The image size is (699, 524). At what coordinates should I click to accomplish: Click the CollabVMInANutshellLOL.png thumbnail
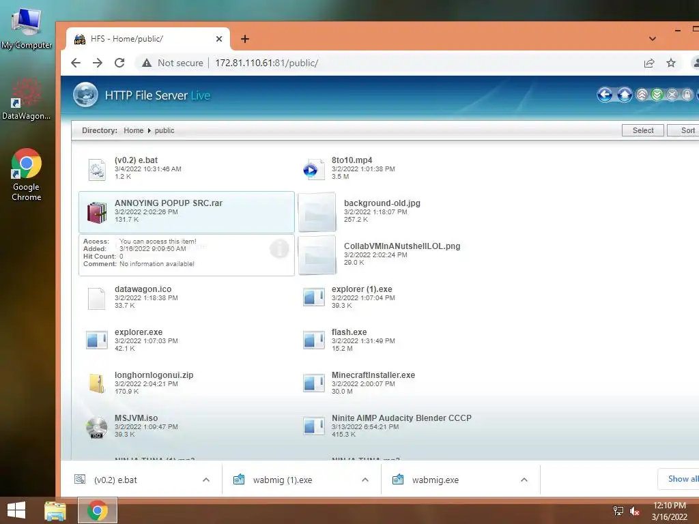[x=317, y=255]
